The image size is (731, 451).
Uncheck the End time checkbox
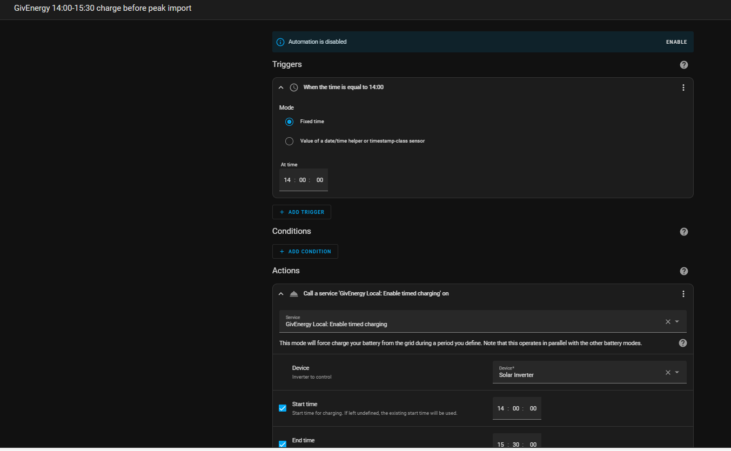pos(282,444)
